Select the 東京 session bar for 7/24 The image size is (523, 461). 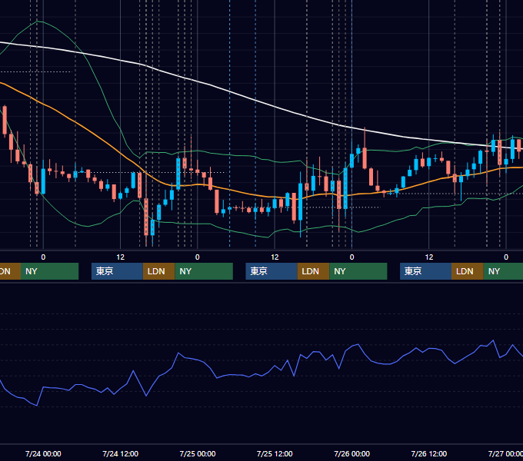[118, 271]
